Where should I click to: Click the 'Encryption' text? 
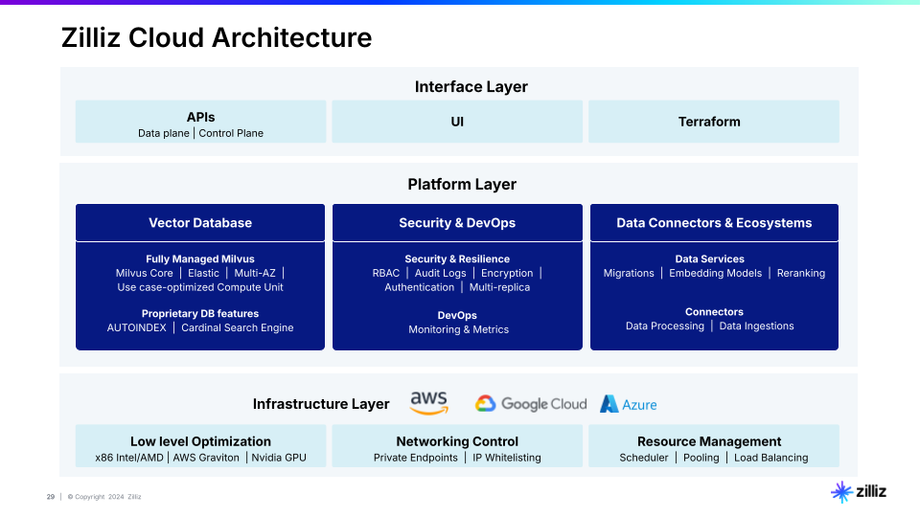507,273
